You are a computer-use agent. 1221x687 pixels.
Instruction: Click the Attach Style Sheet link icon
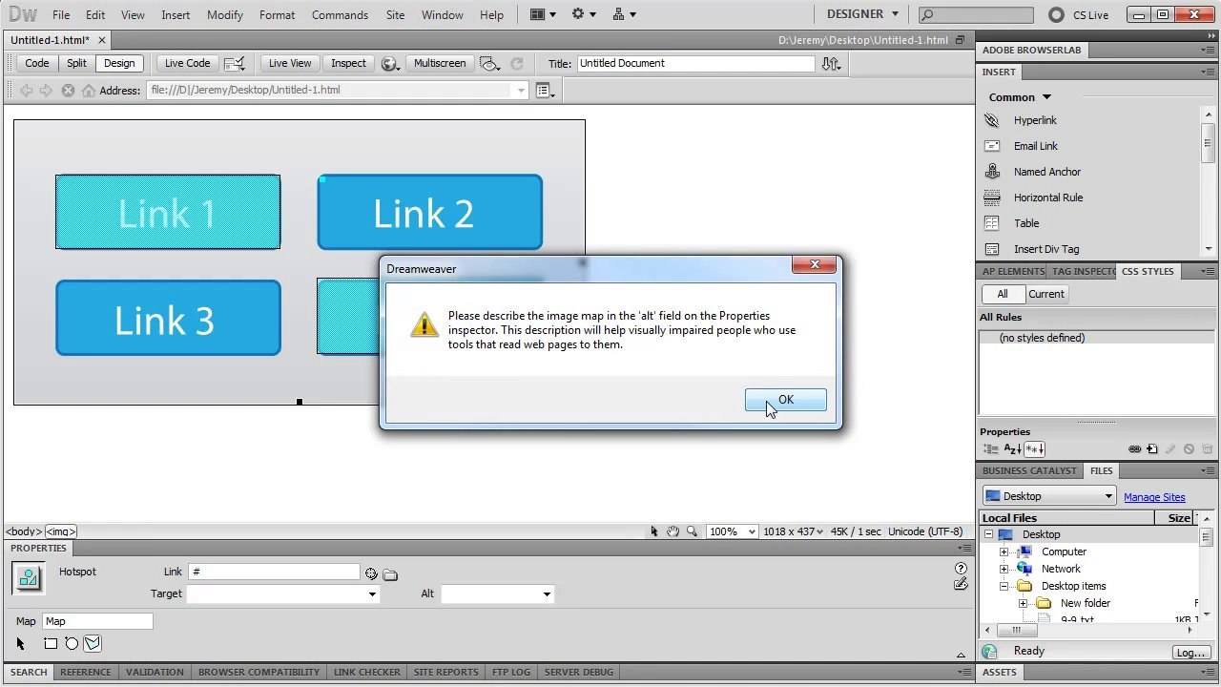[x=1134, y=449]
